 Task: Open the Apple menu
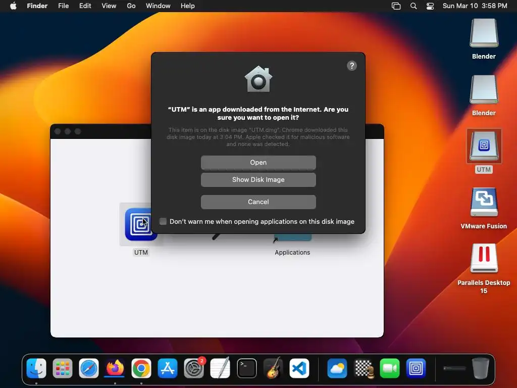[x=13, y=6]
